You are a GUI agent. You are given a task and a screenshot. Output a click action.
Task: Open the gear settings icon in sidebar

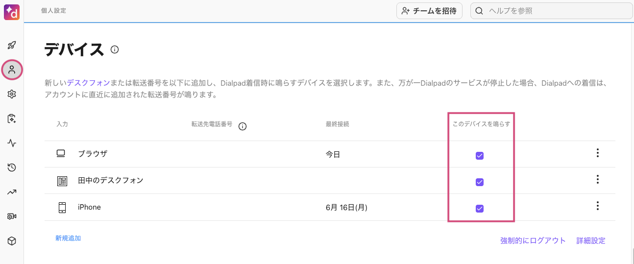tap(12, 94)
